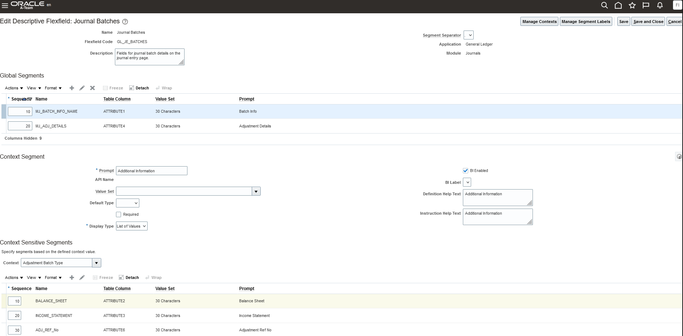Viewport: 683px width, 336px height.
Task: Click Save and Close button
Action: tap(648, 22)
